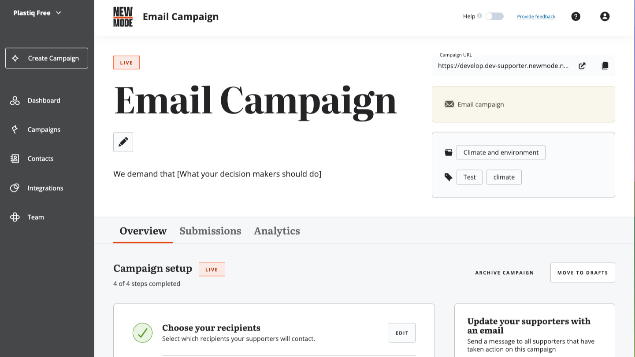635x357 pixels.
Task: Open the help question mark icon
Action: click(x=576, y=17)
